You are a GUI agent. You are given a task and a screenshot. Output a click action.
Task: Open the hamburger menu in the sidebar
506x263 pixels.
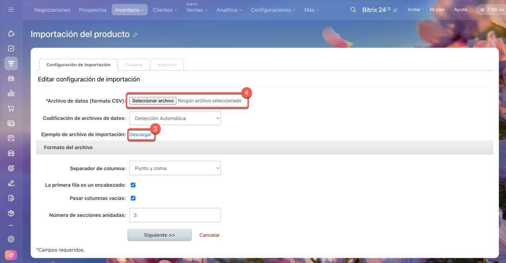click(x=11, y=9)
